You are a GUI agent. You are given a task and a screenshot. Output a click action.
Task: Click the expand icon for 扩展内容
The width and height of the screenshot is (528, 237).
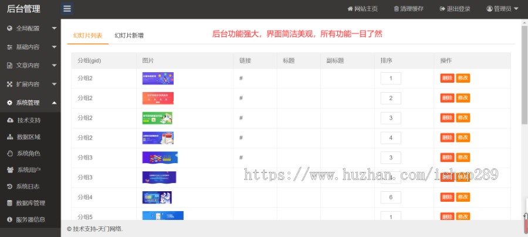click(x=10, y=84)
